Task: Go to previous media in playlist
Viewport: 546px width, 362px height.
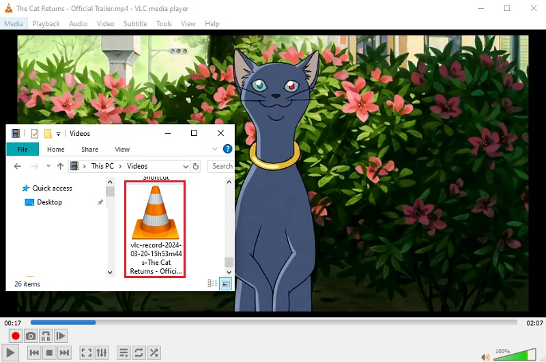Action: click(x=34, y=352)
